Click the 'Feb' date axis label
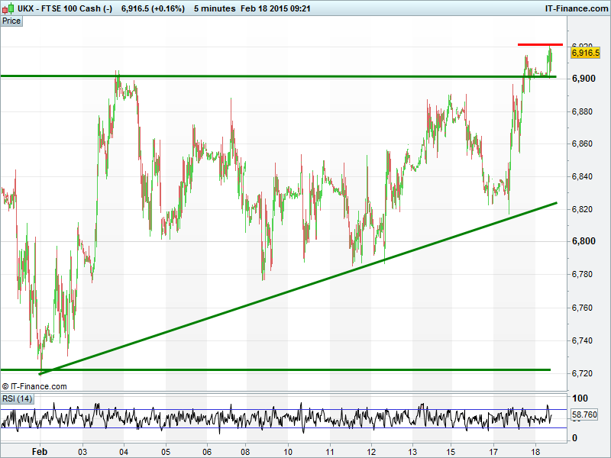This screenshot has width=611, height=458. (40, 452)
